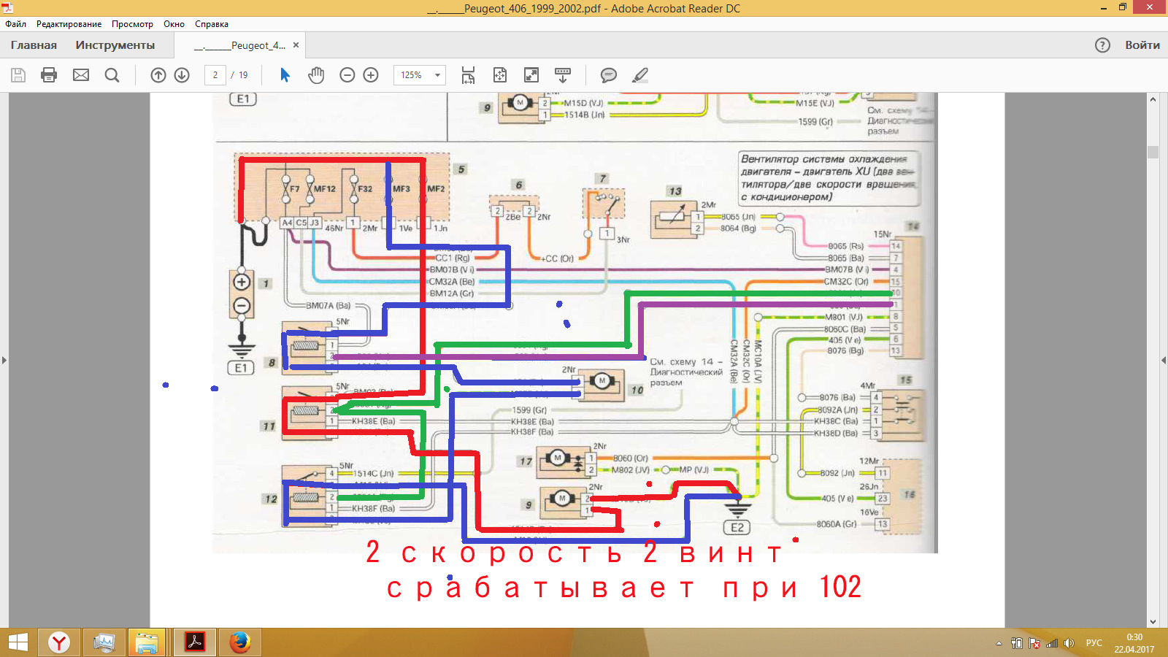
Task: Go to previous page arrow
Action: (158, 75)
